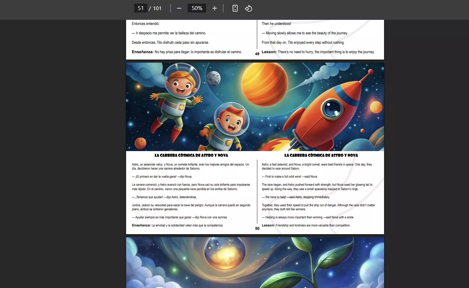
Task: Click the story title above the English text
Action: coord(321,155)
